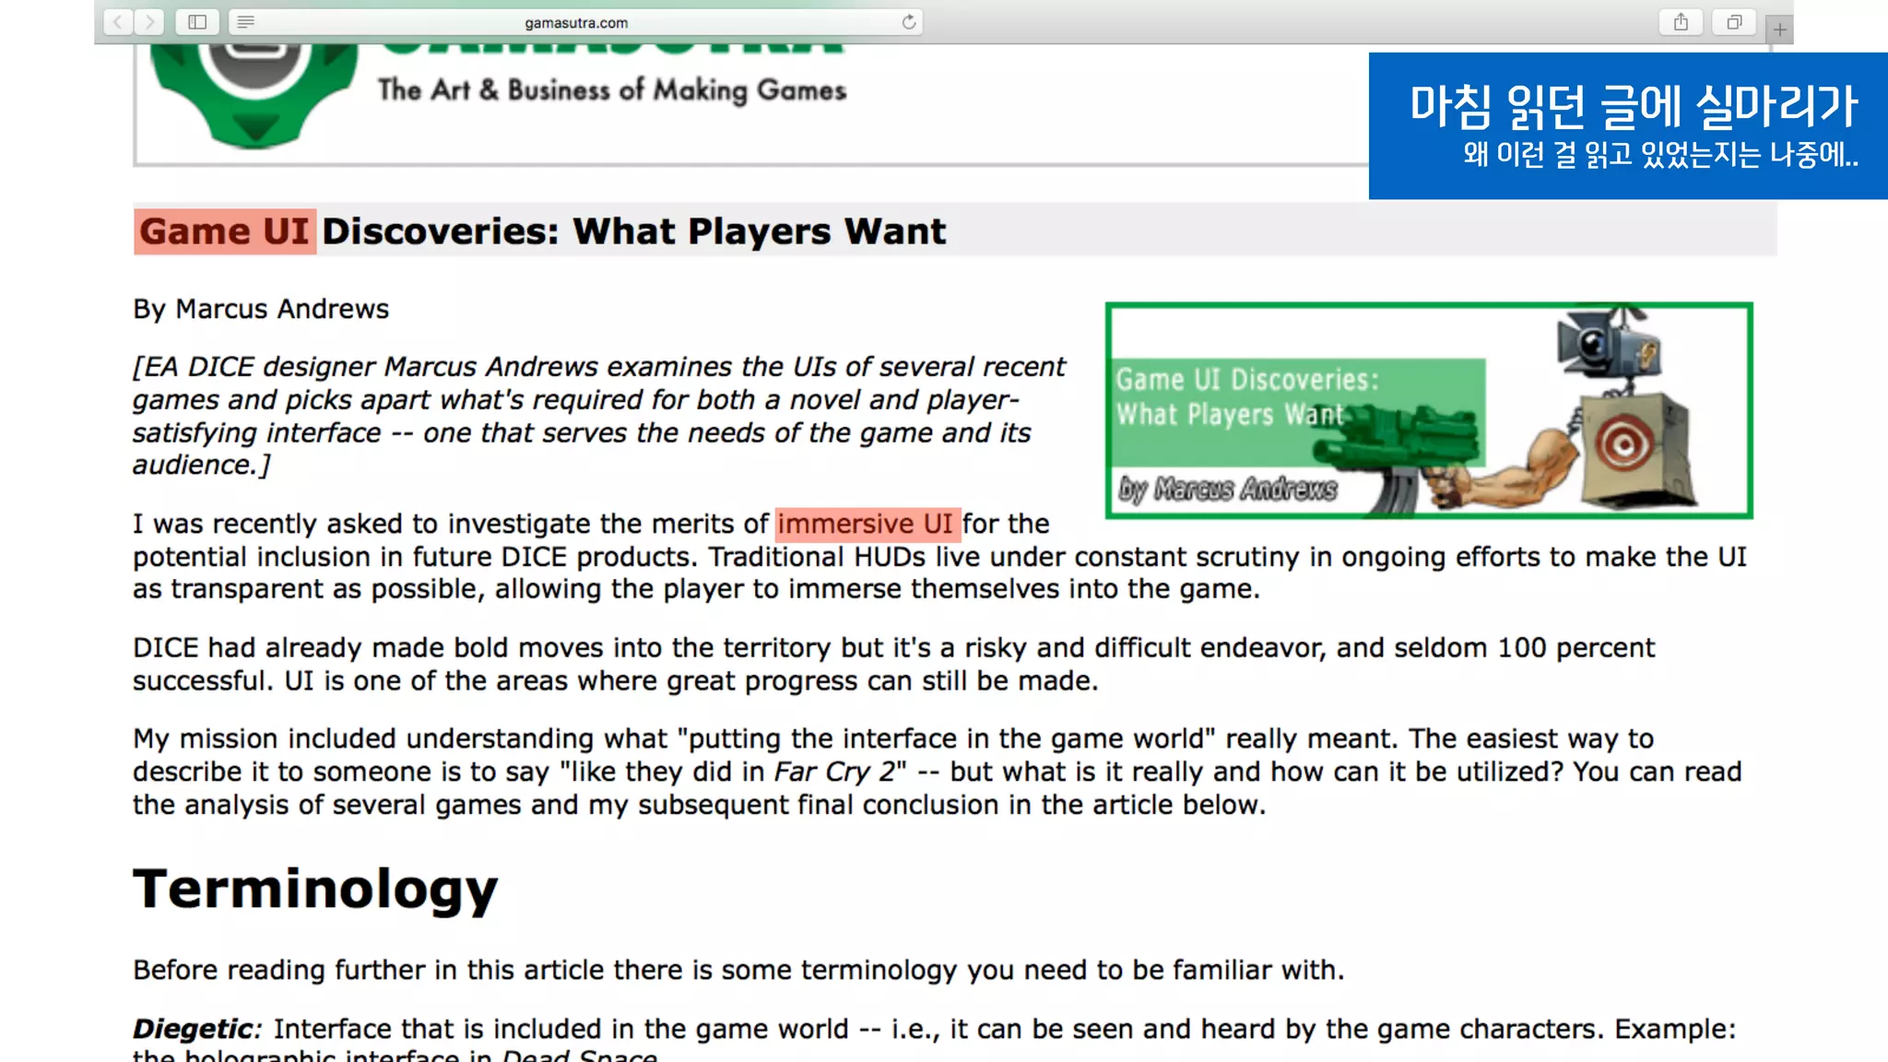Show all tabs overview
The image size is (1888, 1062).
[1734, 22]
